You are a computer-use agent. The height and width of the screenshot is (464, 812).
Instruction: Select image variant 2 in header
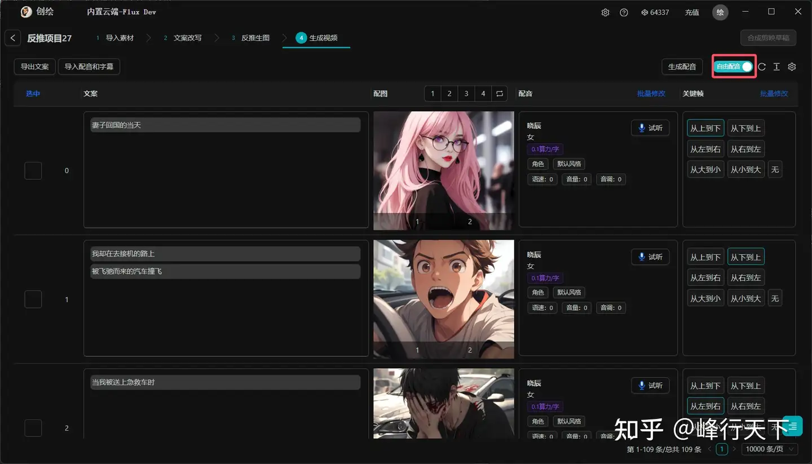point(449,94)
